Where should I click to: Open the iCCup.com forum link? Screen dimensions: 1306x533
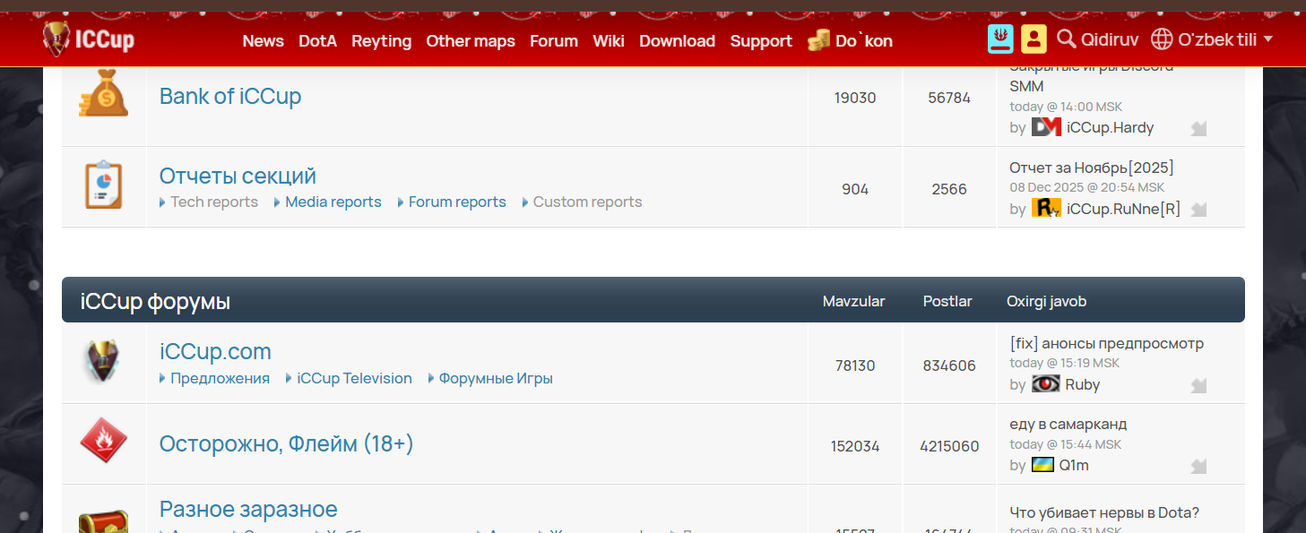tap(215, 351)
